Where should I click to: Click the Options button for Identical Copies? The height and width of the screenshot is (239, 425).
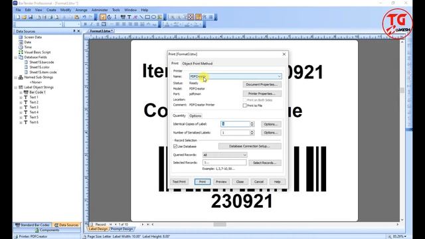[x=271, y=124]
